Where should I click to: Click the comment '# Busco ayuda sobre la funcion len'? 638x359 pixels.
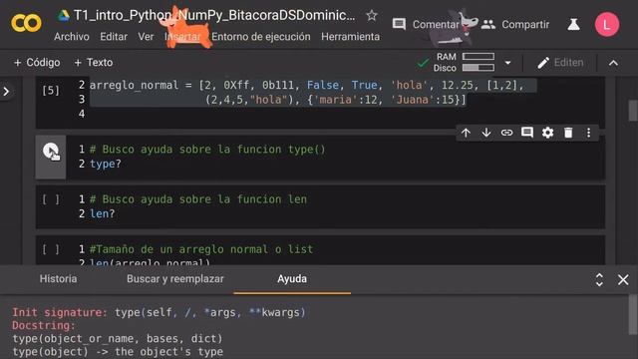198,199
